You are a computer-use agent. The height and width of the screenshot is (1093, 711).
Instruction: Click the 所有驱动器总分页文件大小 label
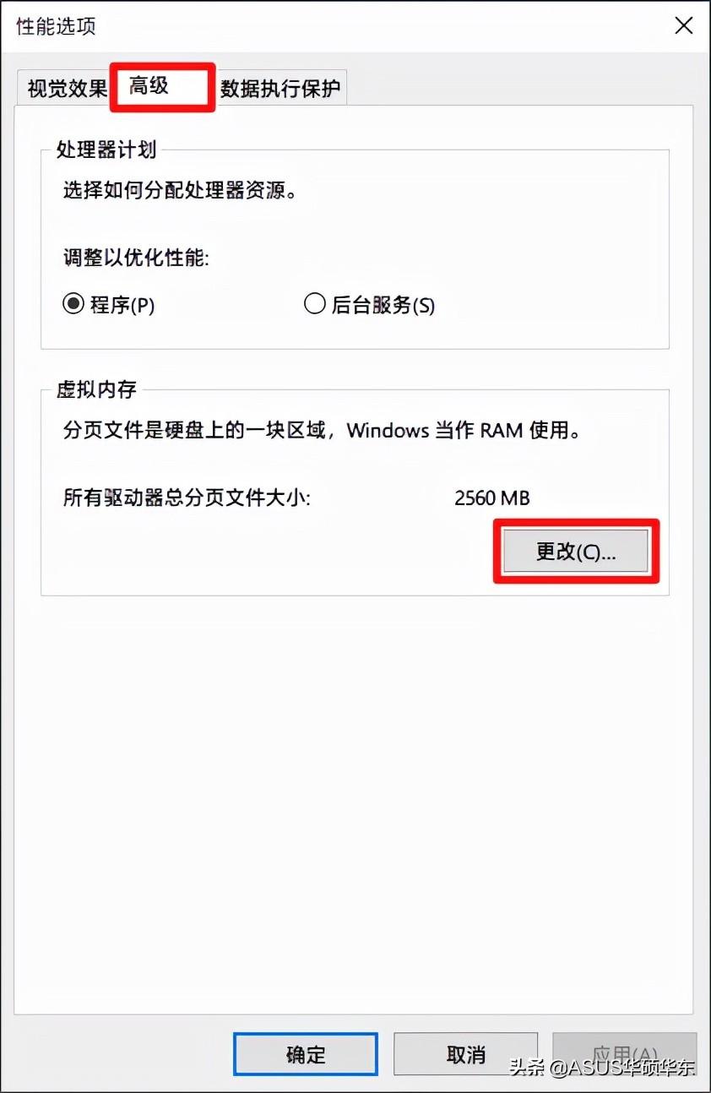pyautogui.click(x=187, y=498)
